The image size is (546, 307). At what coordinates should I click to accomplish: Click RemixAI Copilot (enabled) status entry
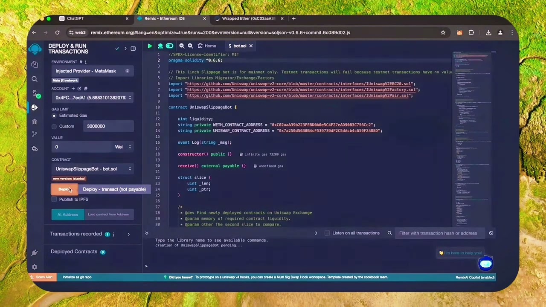(x=475, y=277)
